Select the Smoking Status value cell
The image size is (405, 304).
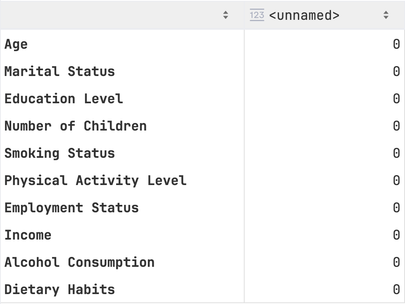pyautogui.click(x=324, y=153)
